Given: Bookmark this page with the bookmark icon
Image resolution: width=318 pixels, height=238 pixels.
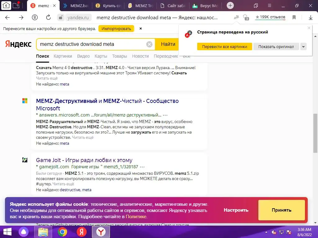Looking at the screenshot, I should pos(294,17).
